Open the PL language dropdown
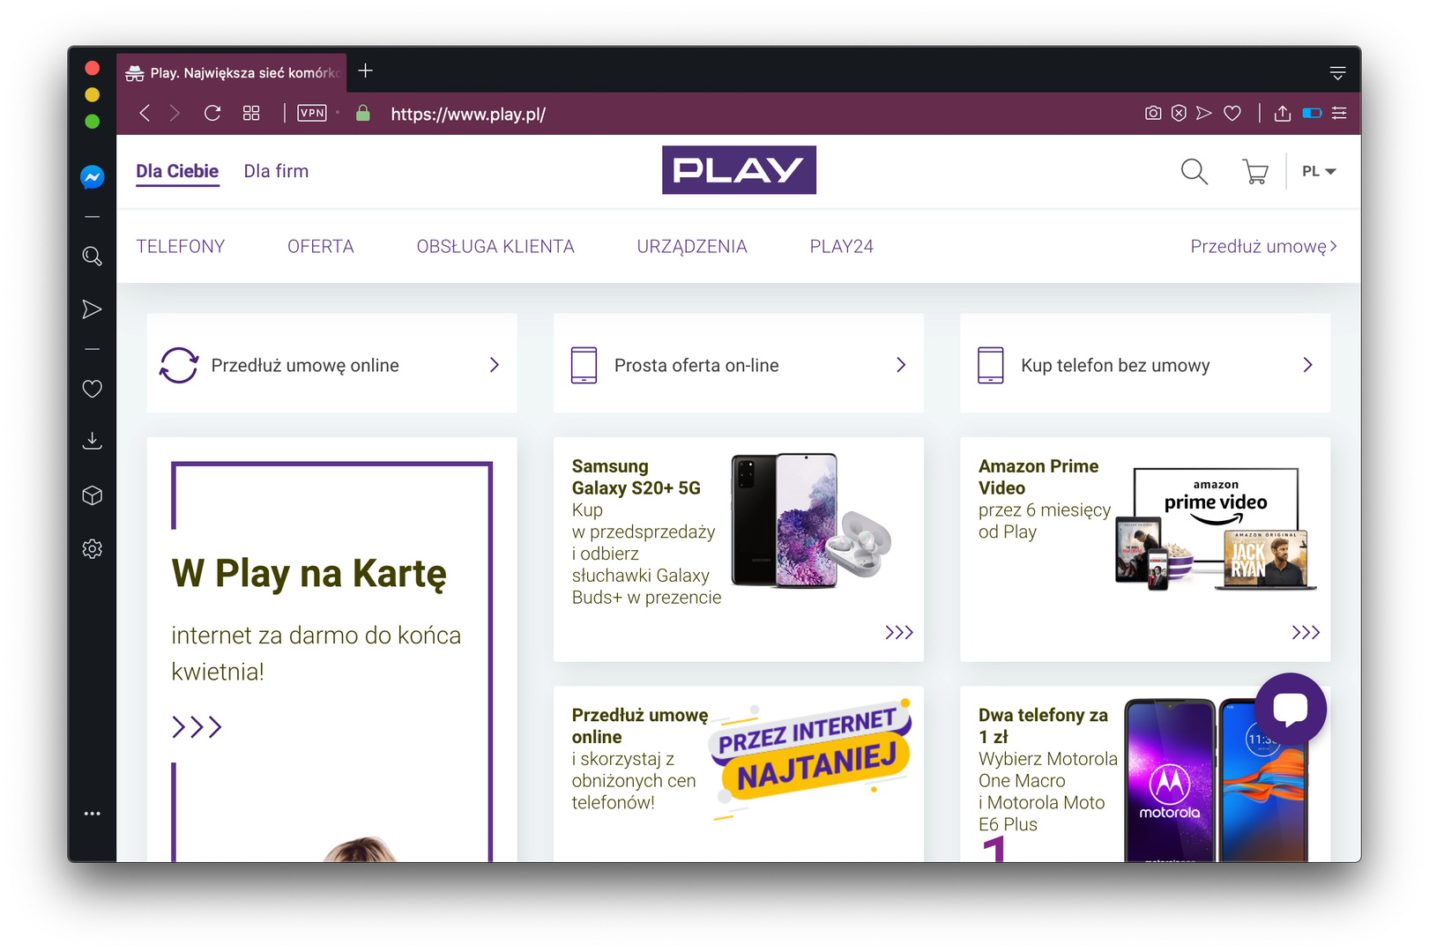This screenshot has height=952, width=1429. tap(1319, 171)
